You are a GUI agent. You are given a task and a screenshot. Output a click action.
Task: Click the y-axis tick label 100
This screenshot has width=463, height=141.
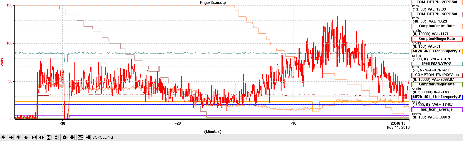pos(9,43)
